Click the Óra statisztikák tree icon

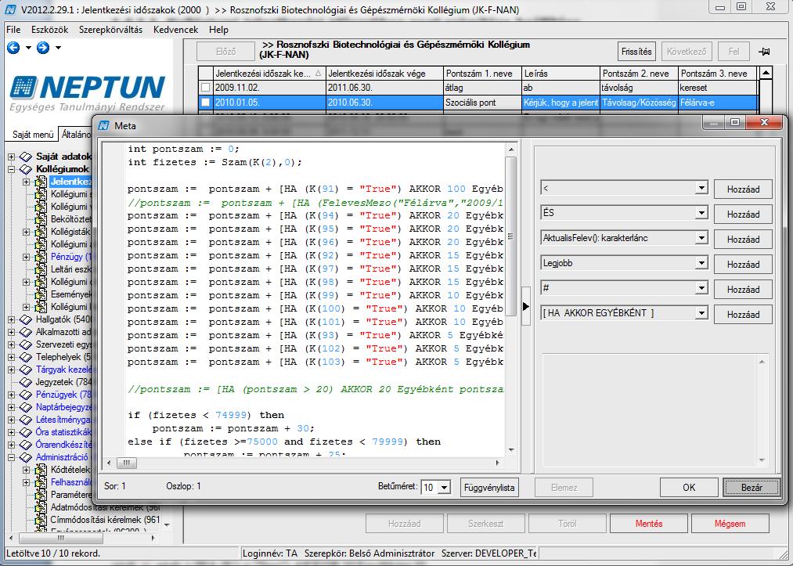[x=26, y=432]
